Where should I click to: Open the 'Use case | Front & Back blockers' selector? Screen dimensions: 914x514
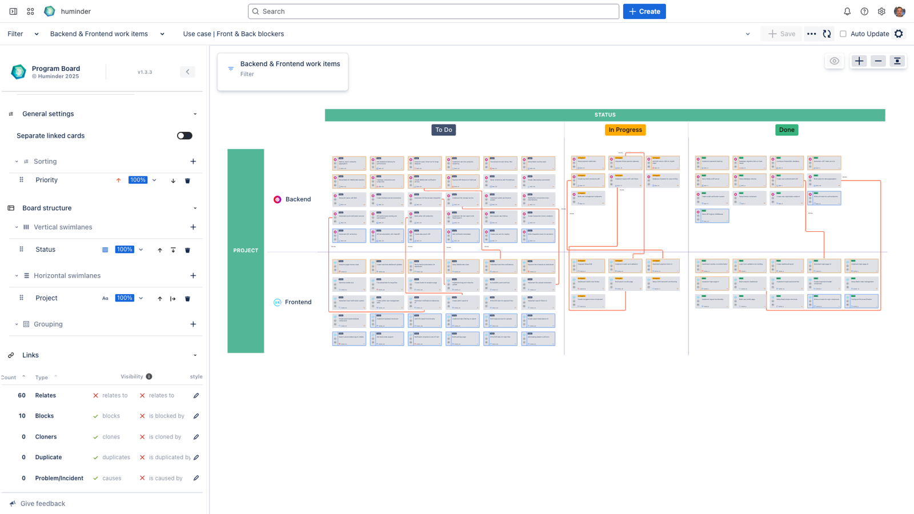pos(233,34)
